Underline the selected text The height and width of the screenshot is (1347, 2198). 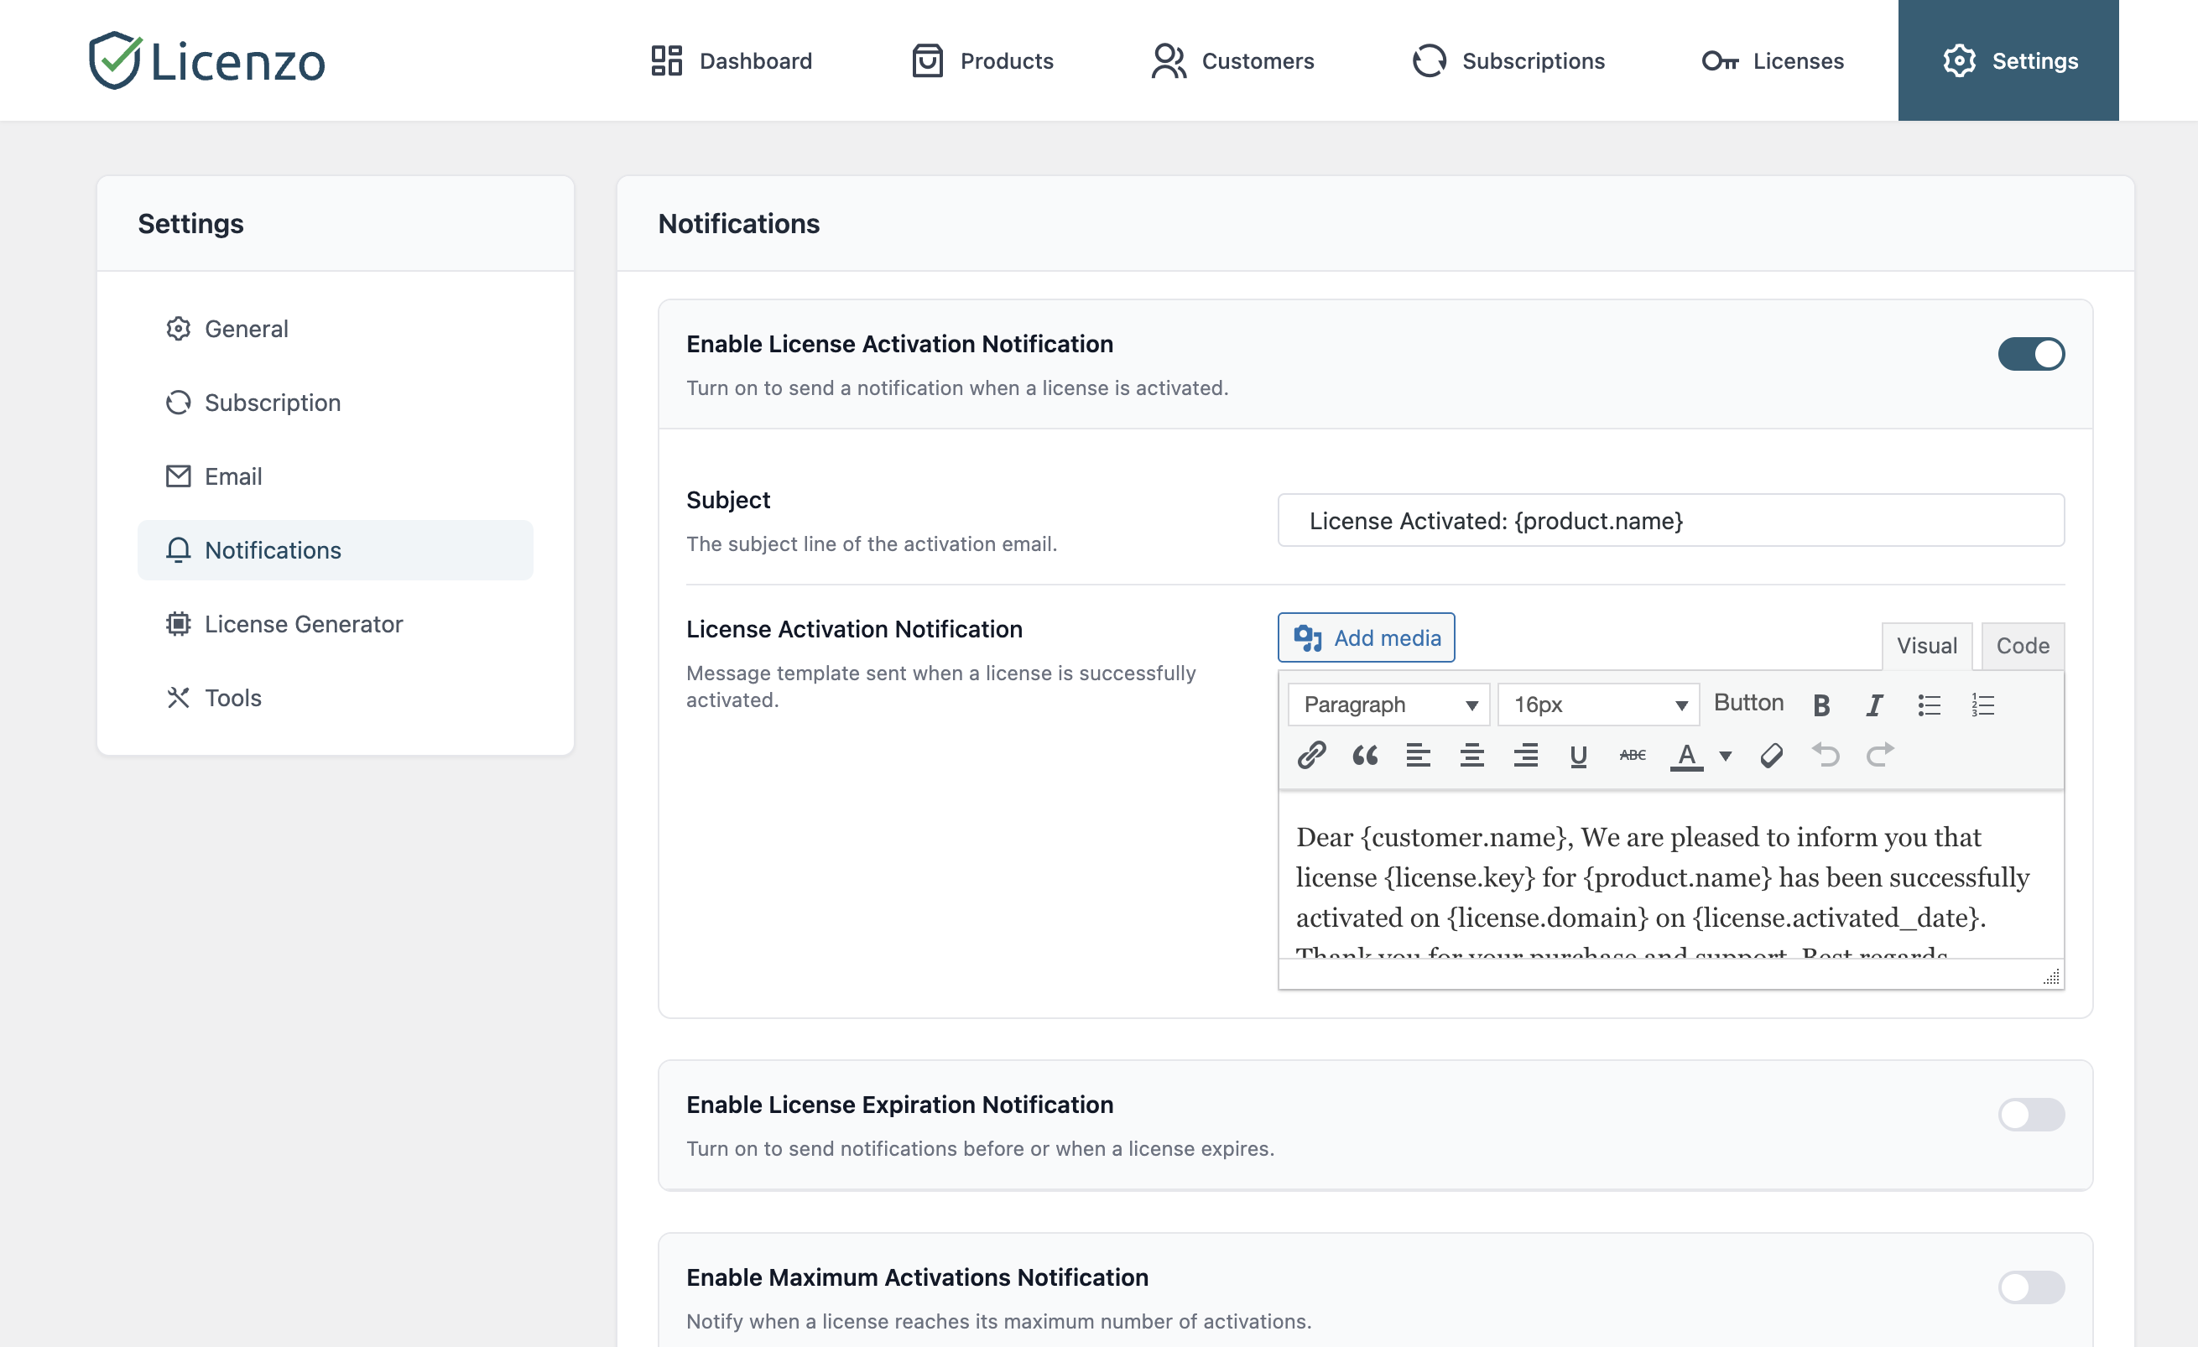click(x=1578, y=756)
